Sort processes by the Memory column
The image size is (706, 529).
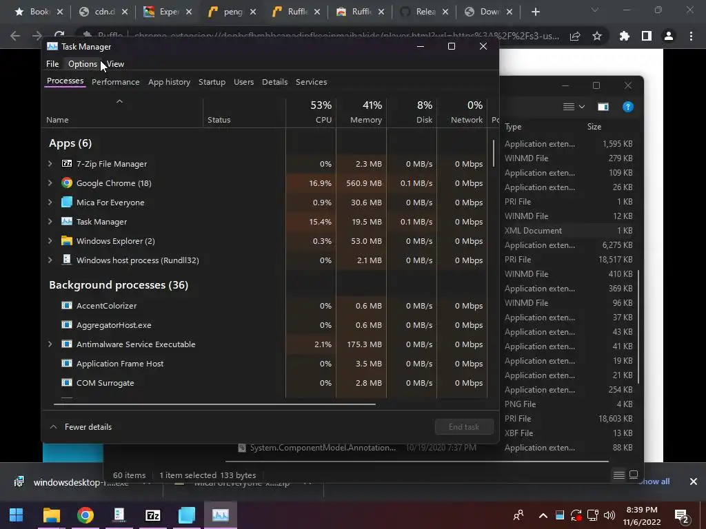point(361,112)
